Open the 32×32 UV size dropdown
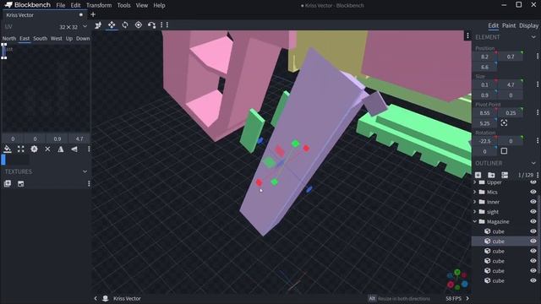Image resolution: width=541 pixels, height=304 pixels. tap(85, 26)
